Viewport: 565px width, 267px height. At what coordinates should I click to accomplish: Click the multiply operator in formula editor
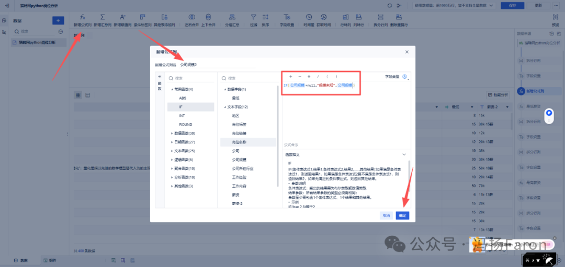point(309,77)
